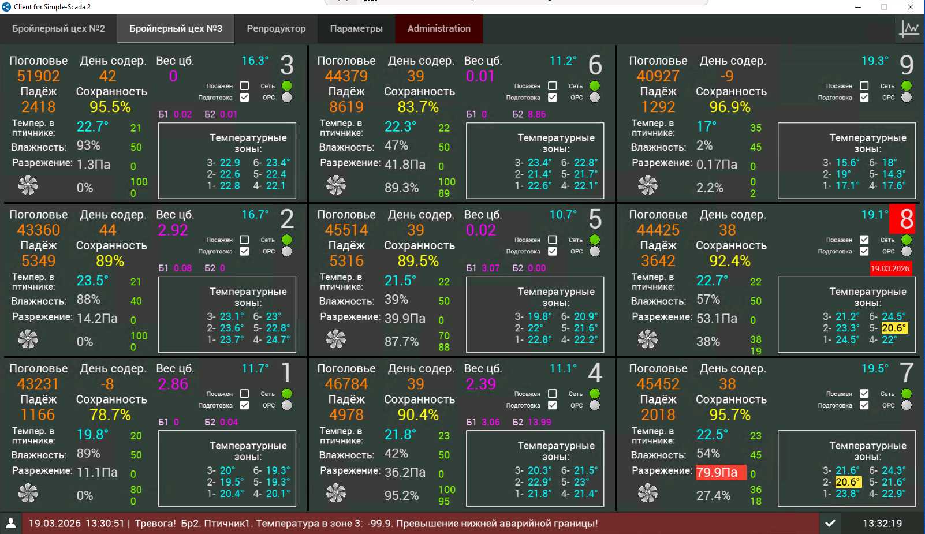Open the trends chart icon
The width and height of the screenshot is (925, 534).
[909, 28]
